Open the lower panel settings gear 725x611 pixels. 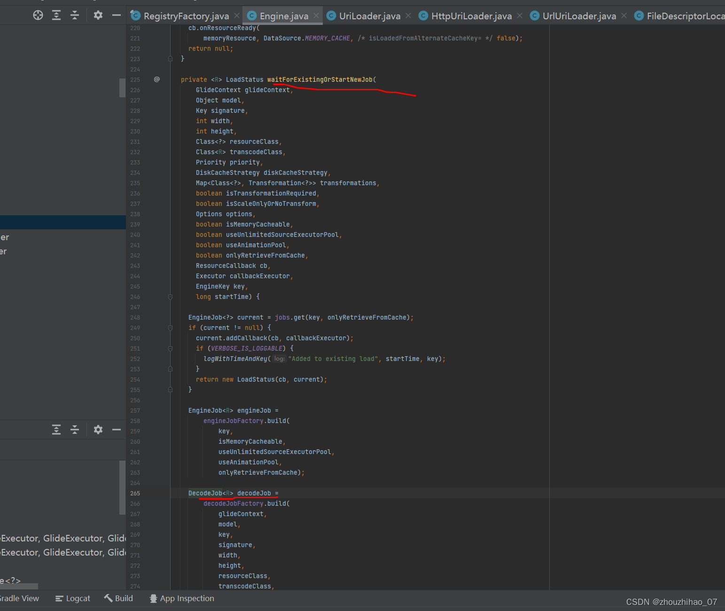pyautogui.click(x=98, y=430)
